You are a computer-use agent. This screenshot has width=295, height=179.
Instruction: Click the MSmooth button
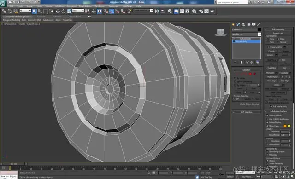270,73
